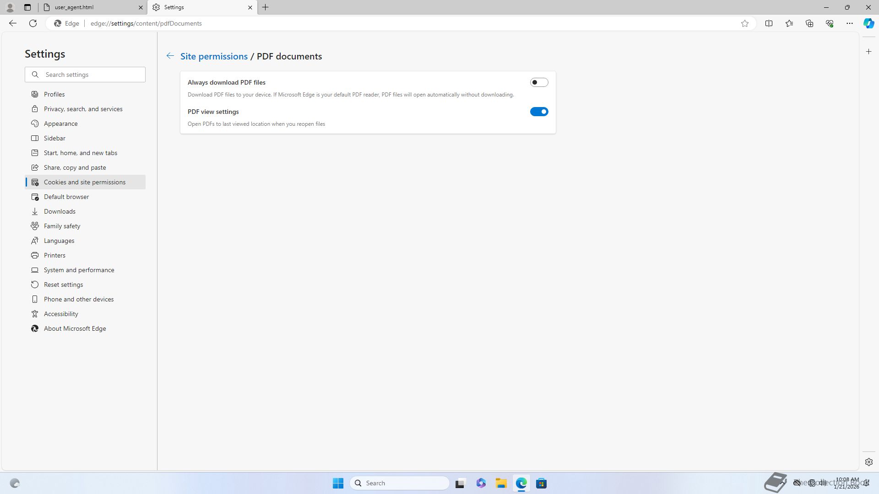The height and width of the screenshot is (494, 879).
Task: Open Favorites star-list icon
Action: (789, 23)
